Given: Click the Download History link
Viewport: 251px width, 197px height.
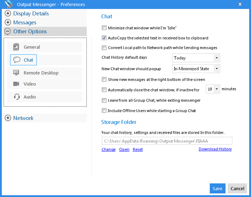Looking at the screenshot, I should coord(215,149).
